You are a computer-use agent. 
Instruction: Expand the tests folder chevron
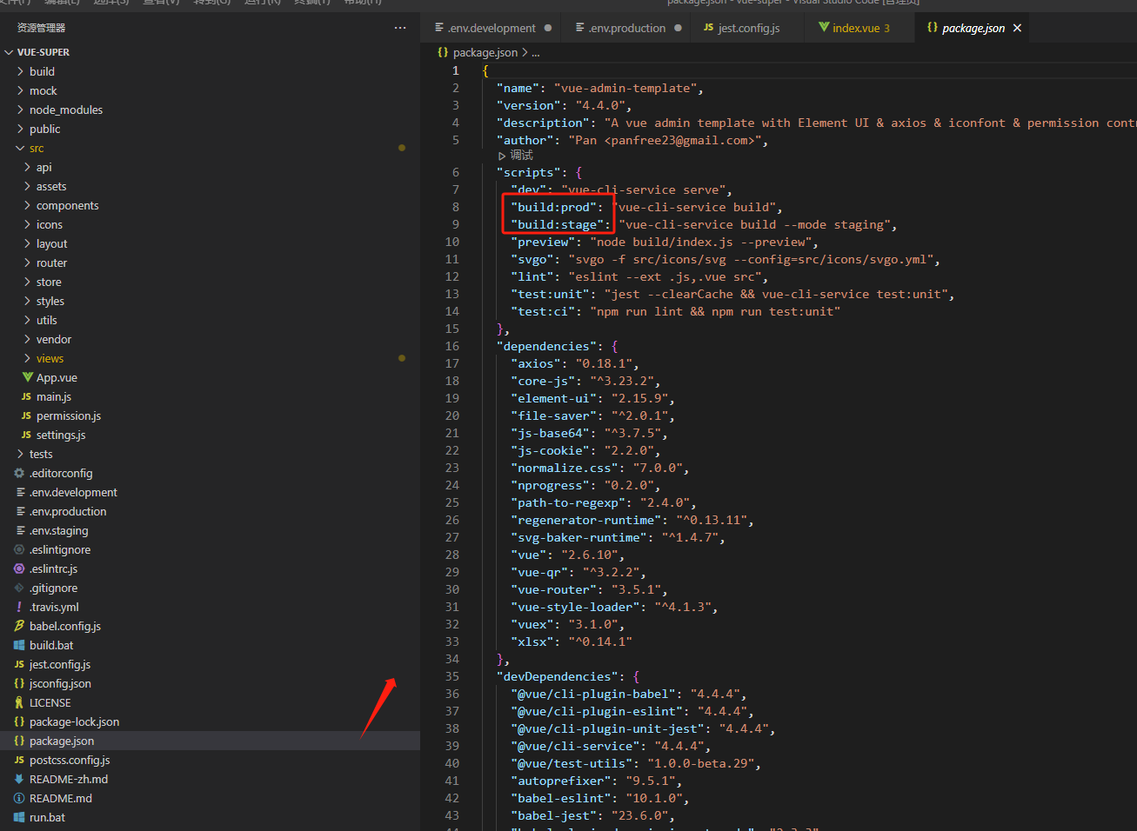click(x=20, y=454)
